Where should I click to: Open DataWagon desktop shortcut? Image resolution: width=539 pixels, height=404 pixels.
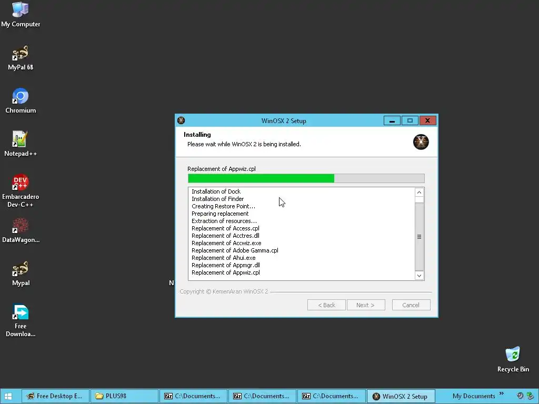click(x=21, y=230)
